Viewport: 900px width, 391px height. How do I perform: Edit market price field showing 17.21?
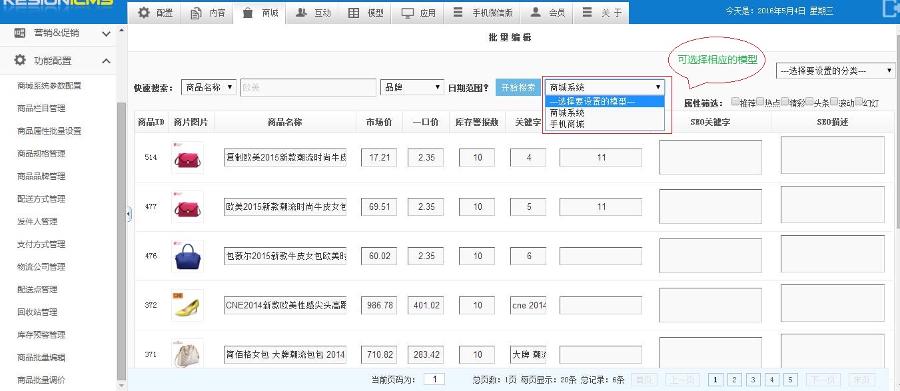(379, 158)
